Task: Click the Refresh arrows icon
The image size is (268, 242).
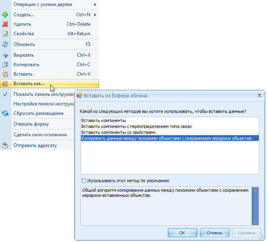Action: click(5, 44)
